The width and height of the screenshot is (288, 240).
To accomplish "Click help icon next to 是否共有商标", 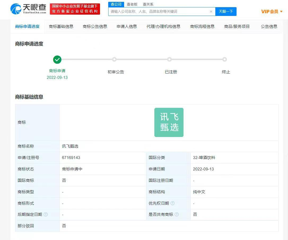I will tap(177, 215).
